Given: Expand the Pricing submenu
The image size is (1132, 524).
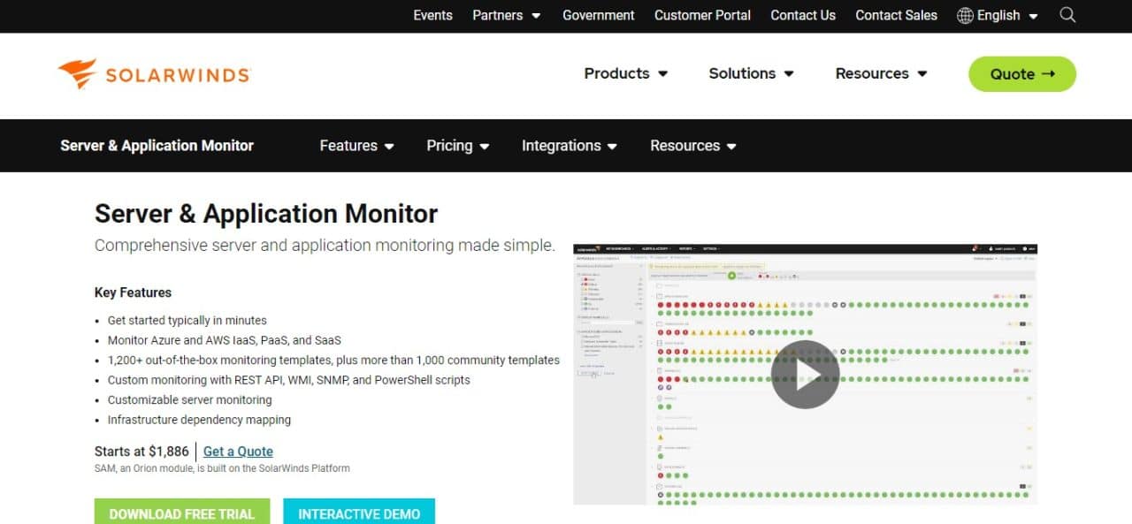Looking at the screenshot, I should coord(458,146).
